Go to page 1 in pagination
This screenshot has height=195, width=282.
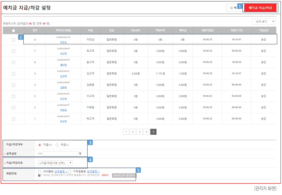click(x=126, y=131)
